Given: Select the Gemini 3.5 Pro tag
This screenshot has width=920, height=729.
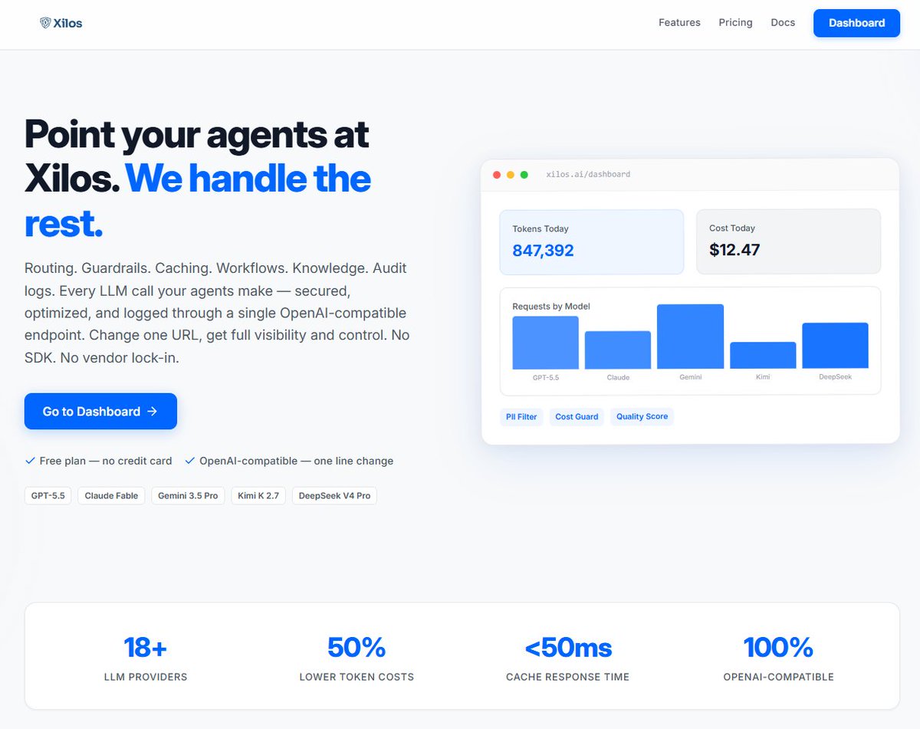Looking at the screenshot, I should (x=188, y=496).
